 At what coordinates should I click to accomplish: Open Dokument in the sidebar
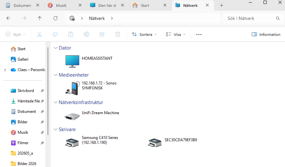point(27,112)
